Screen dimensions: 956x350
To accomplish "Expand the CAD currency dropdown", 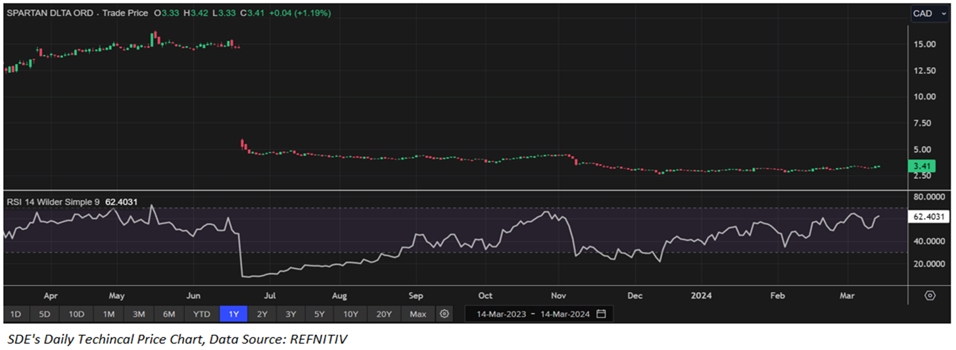I will click(x=928, y=13).
